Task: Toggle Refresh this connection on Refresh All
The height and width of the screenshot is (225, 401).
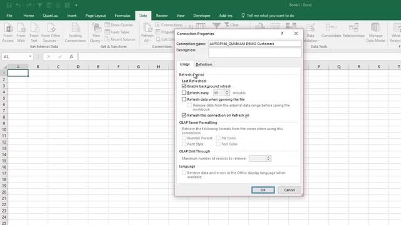Action: click(184, 115)
